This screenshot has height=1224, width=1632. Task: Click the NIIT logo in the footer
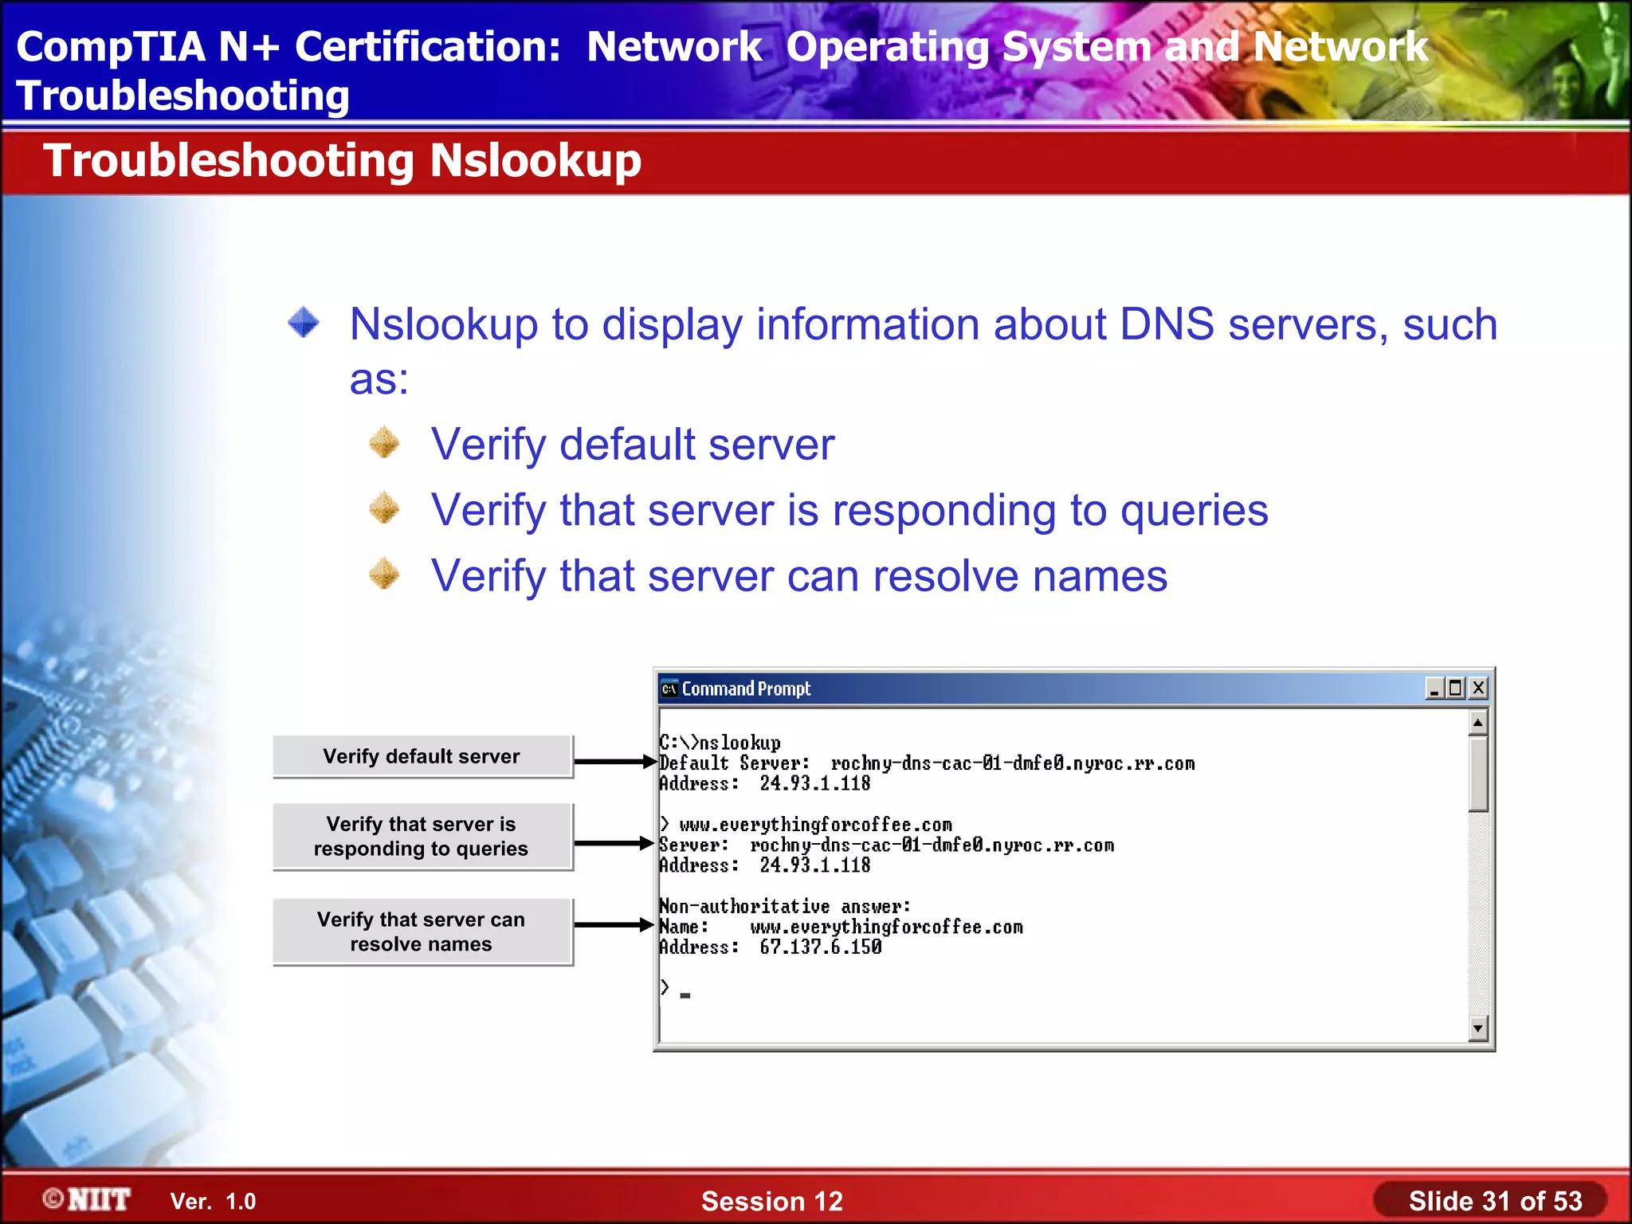click(x=86, y=1199)
